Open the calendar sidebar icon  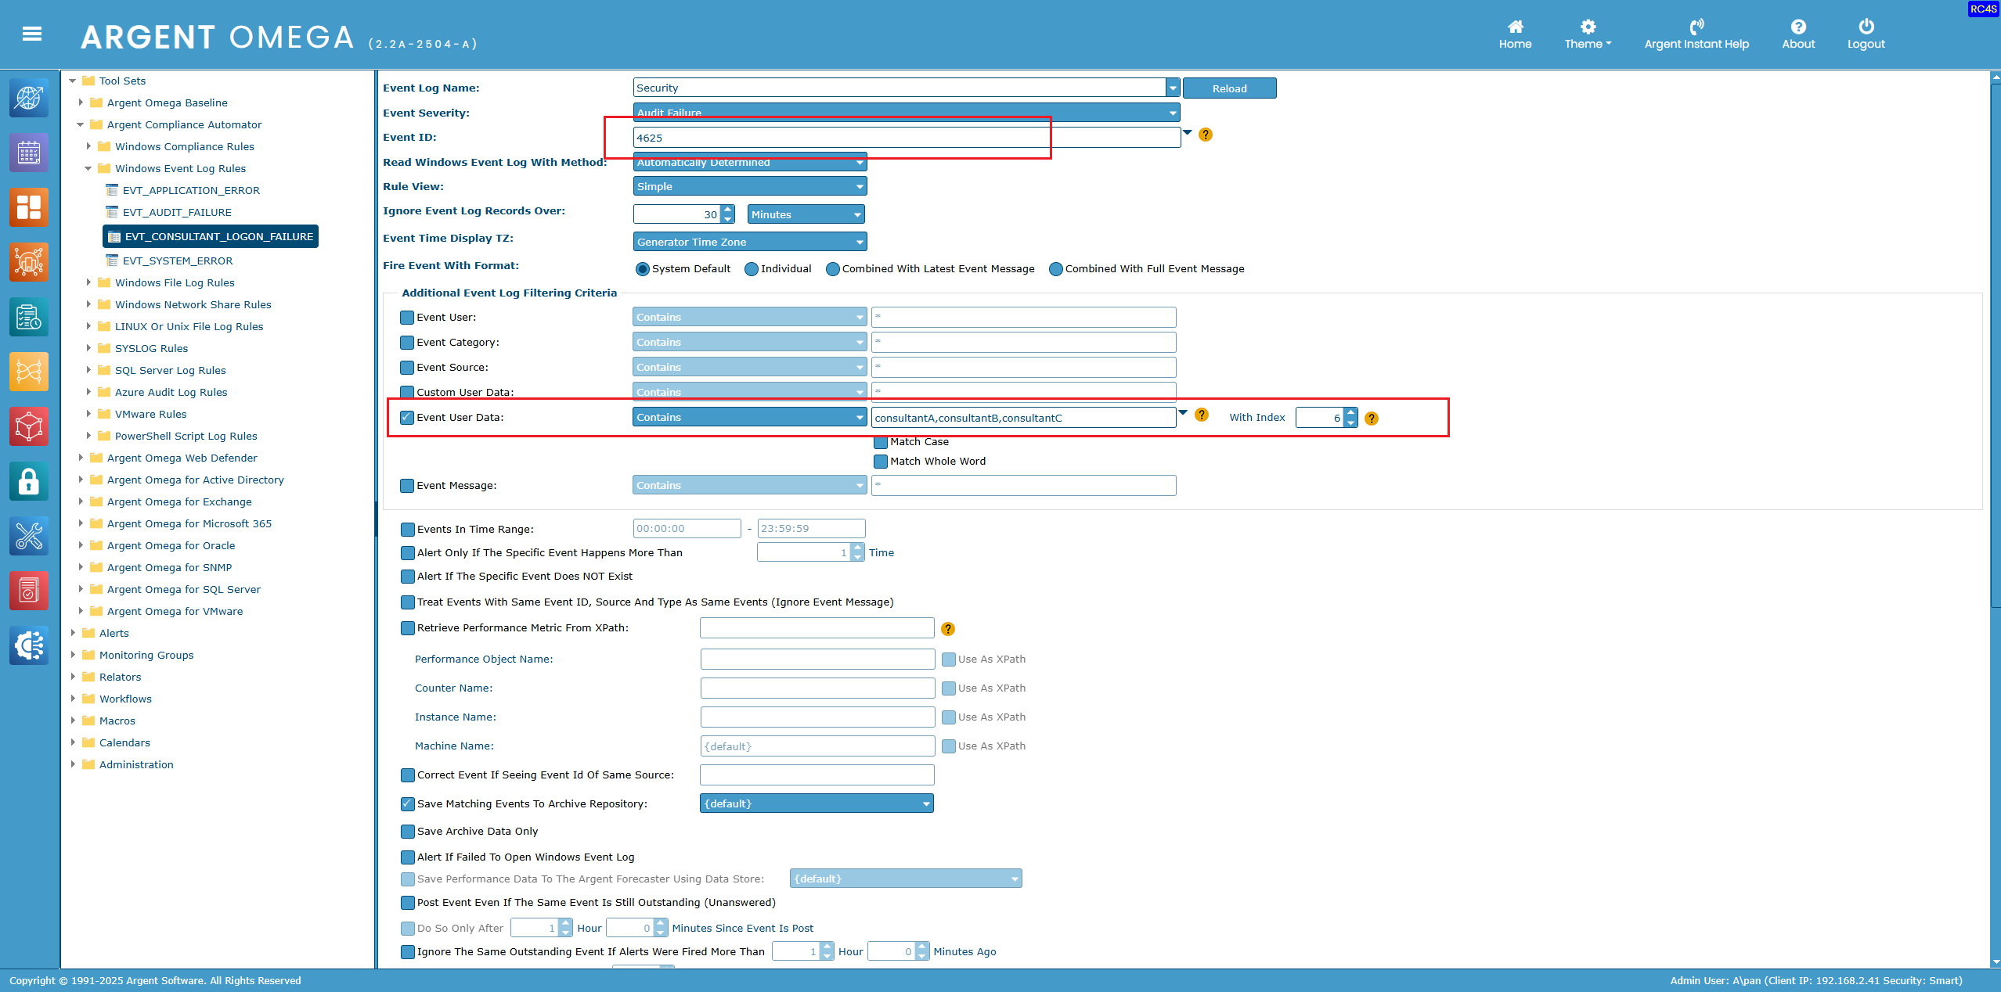tap(29, 153)
